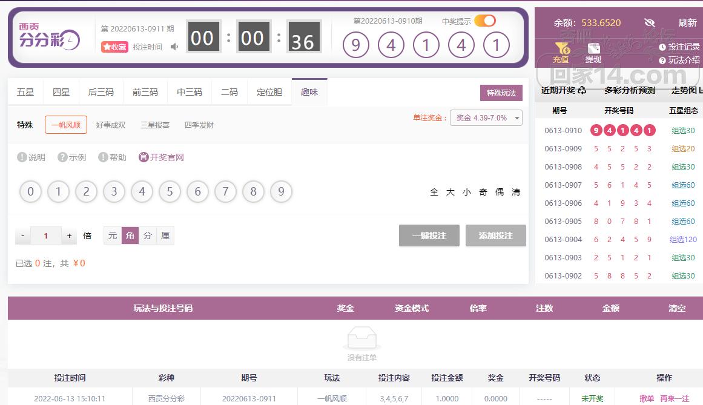Decrease the multiplier with the minus button
703x405 pixels.
click(23, 236)
